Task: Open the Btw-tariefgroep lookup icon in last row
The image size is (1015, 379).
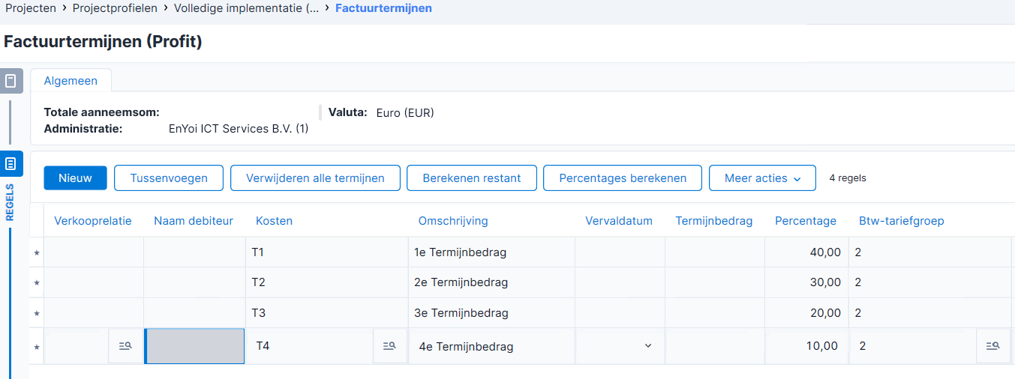Action: coord(992,346)
